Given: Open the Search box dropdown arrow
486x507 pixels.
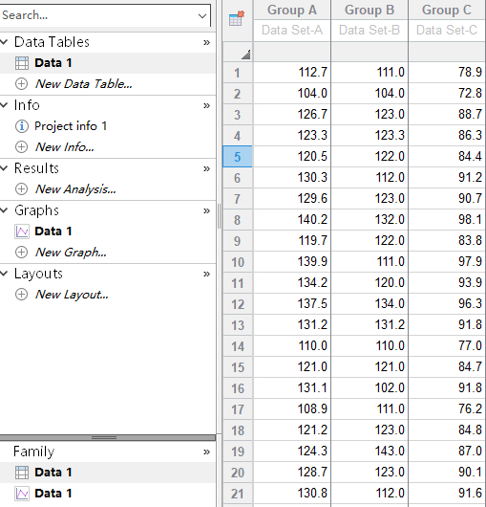Looking at the screenshot, I should (x=202, y=15).
